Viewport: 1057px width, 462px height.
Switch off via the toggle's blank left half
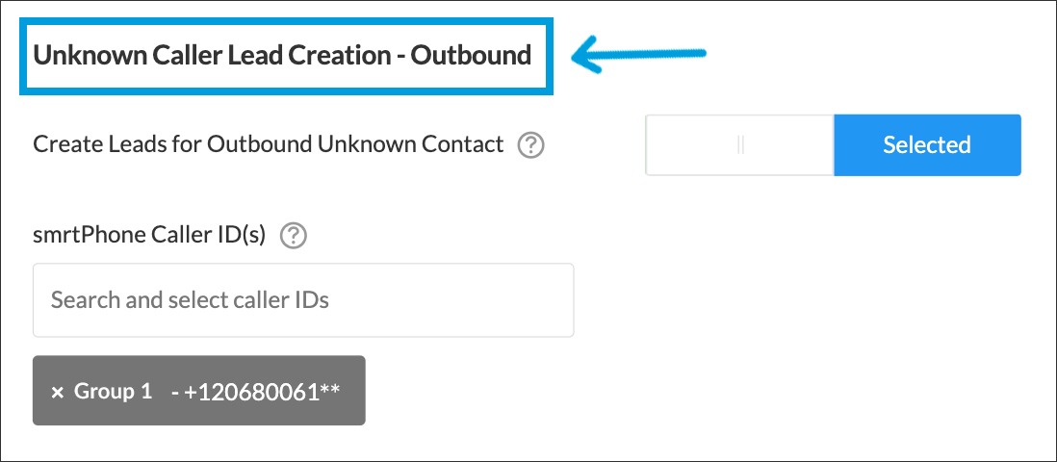coord(693,145)
